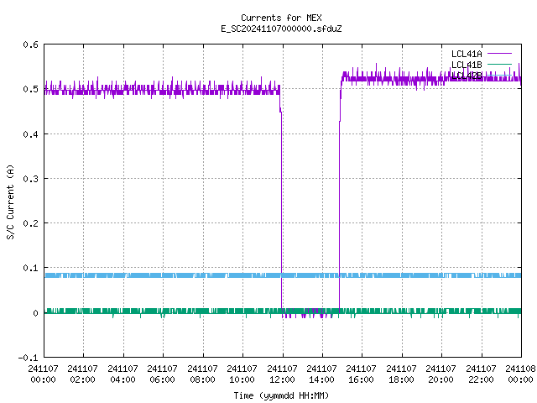The height and width of the screenshot is (403, 537).
Task: Select the filename E_SC20241107000000.sfduZ subtitle
Action: 281,29
